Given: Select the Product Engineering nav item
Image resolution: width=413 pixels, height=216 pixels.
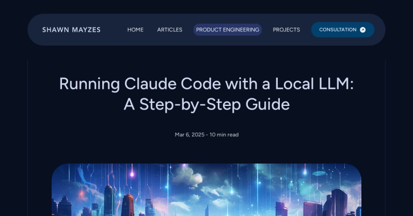Looking at the screenshot, I should tap(227, 30).
